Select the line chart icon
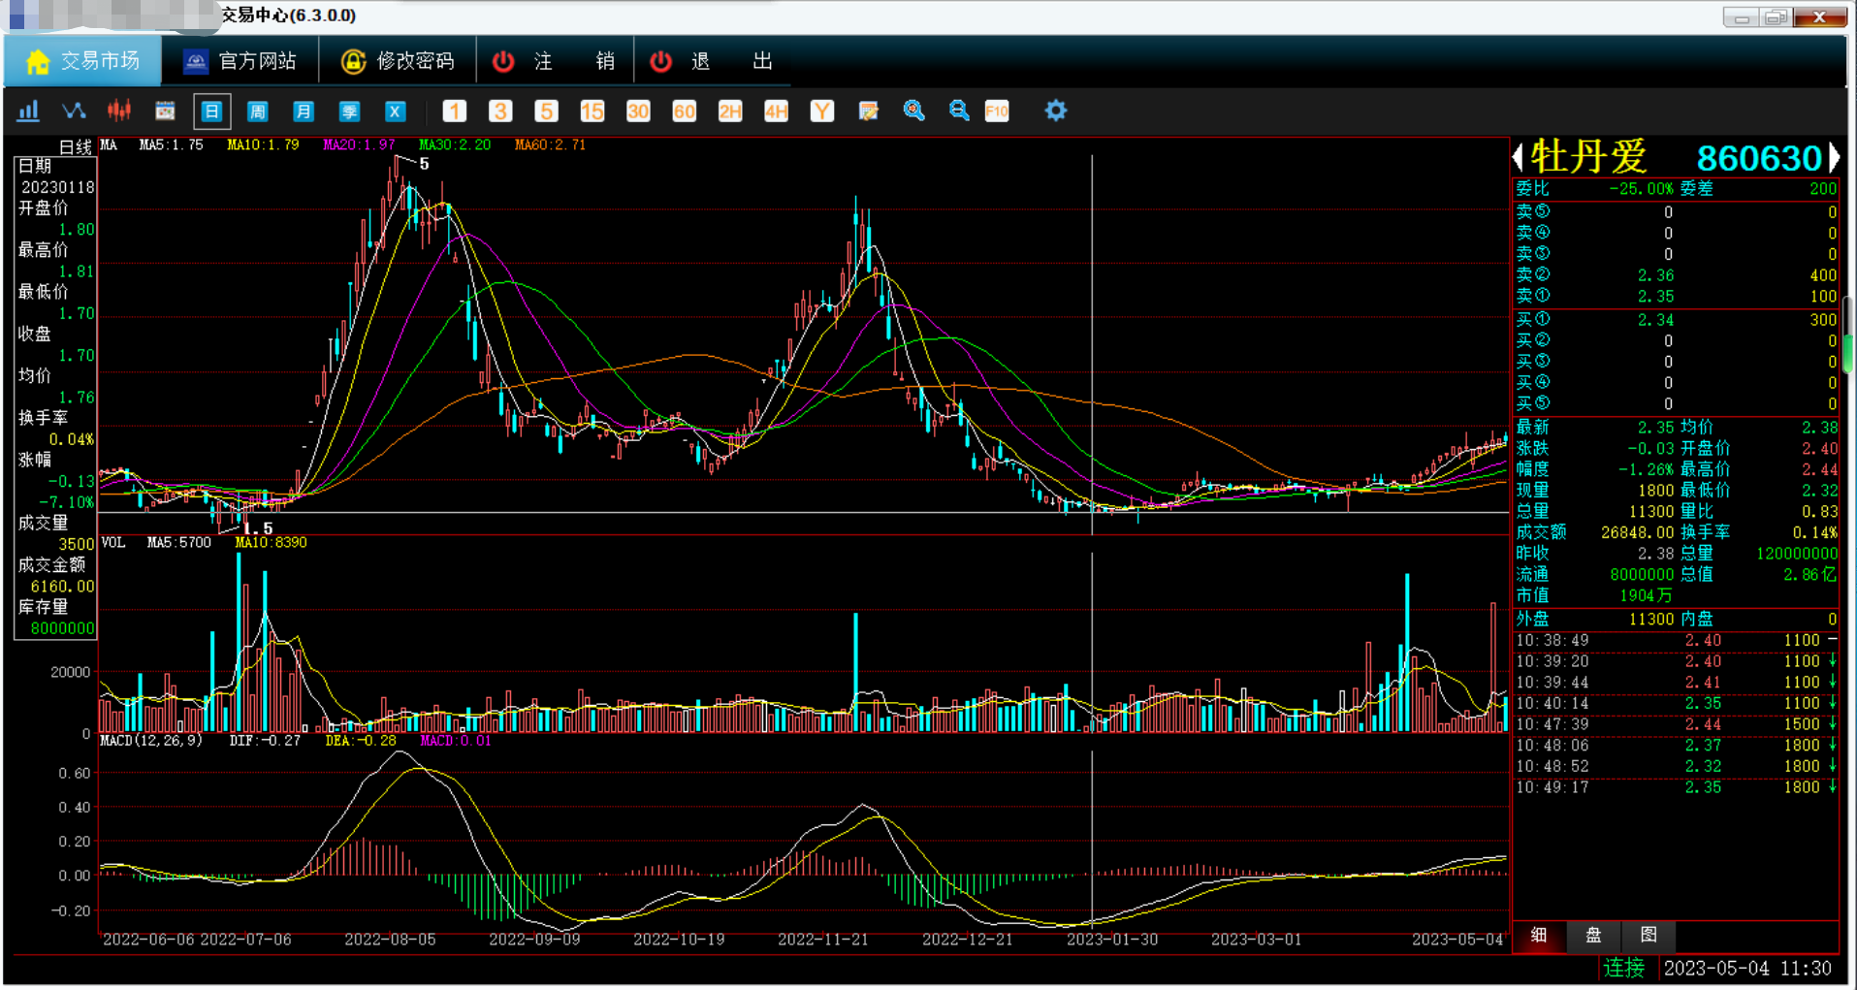 point(74,111)
